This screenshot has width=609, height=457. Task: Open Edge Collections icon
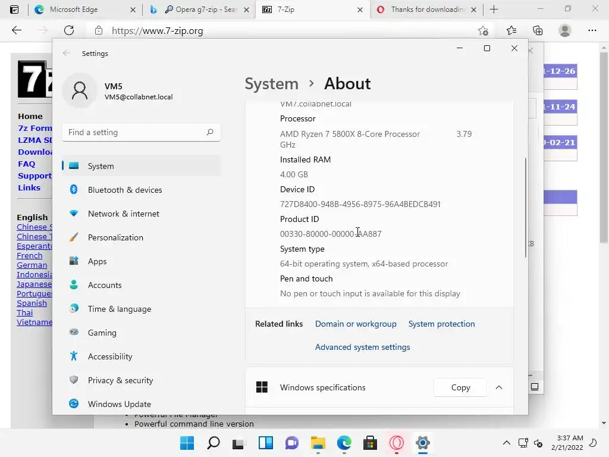click(x=538, y=31)
